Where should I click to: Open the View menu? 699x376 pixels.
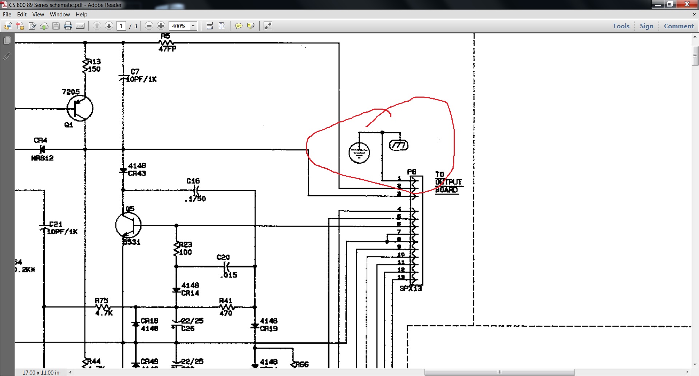38,15
